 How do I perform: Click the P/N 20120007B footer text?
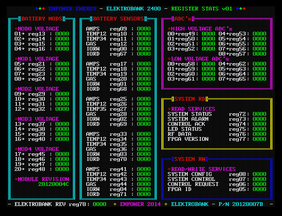click(241, 204)
